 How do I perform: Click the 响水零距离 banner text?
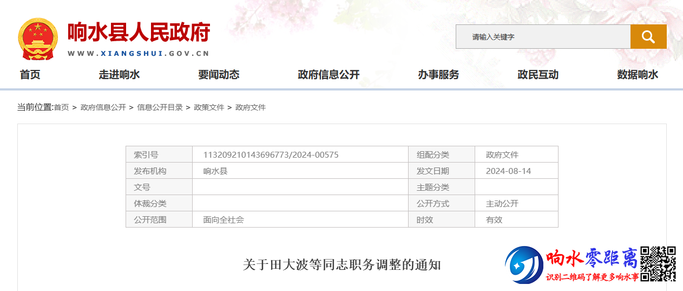click(x=592, y=260)
